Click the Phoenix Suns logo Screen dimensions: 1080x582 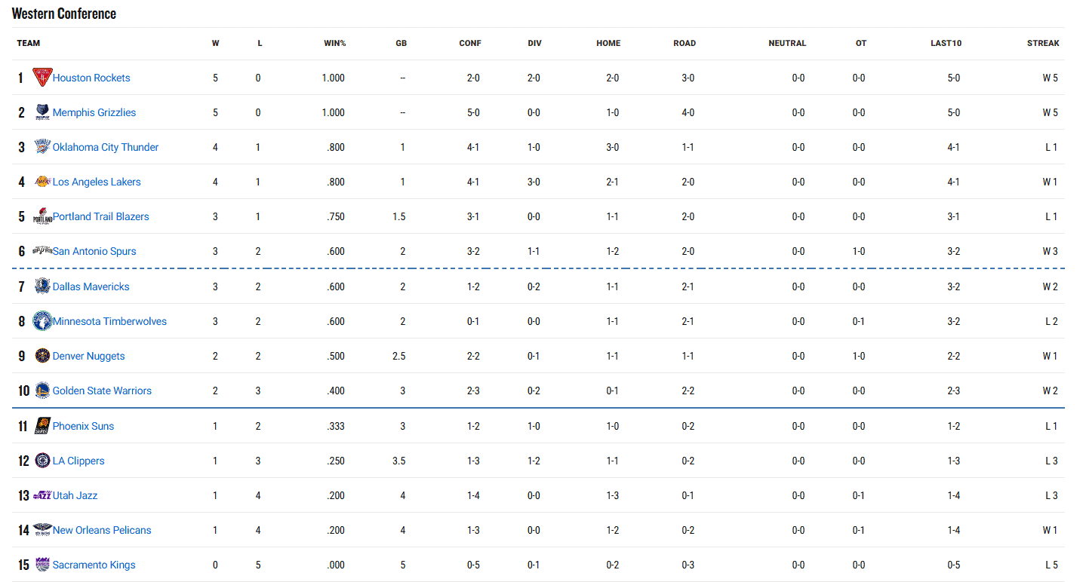(x=42, y=426)
